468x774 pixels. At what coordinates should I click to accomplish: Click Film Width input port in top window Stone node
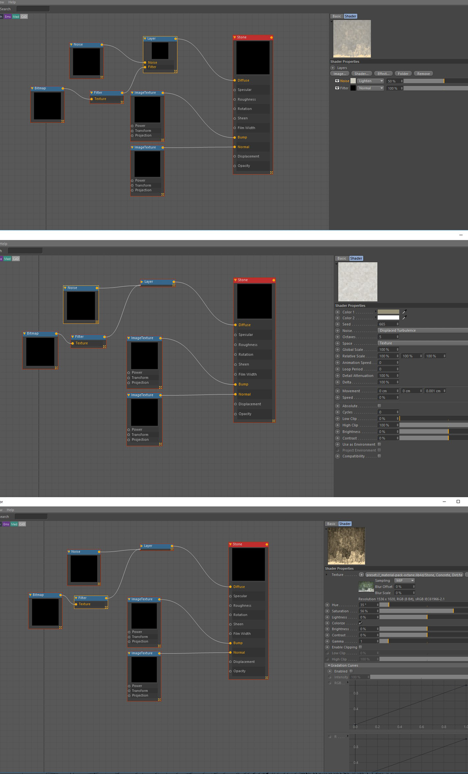click(235, 128)
